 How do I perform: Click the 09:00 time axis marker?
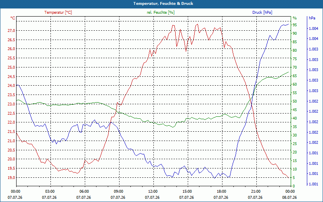pos(118,191)
